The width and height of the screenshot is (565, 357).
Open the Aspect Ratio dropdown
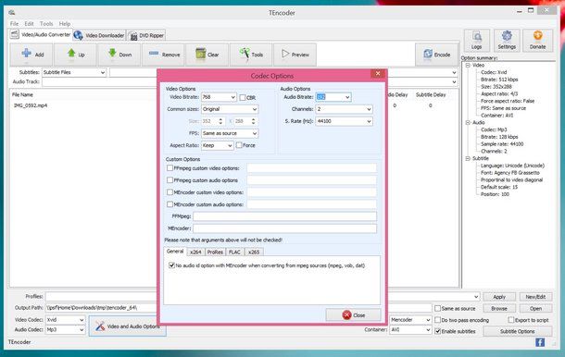coord(217,145)
